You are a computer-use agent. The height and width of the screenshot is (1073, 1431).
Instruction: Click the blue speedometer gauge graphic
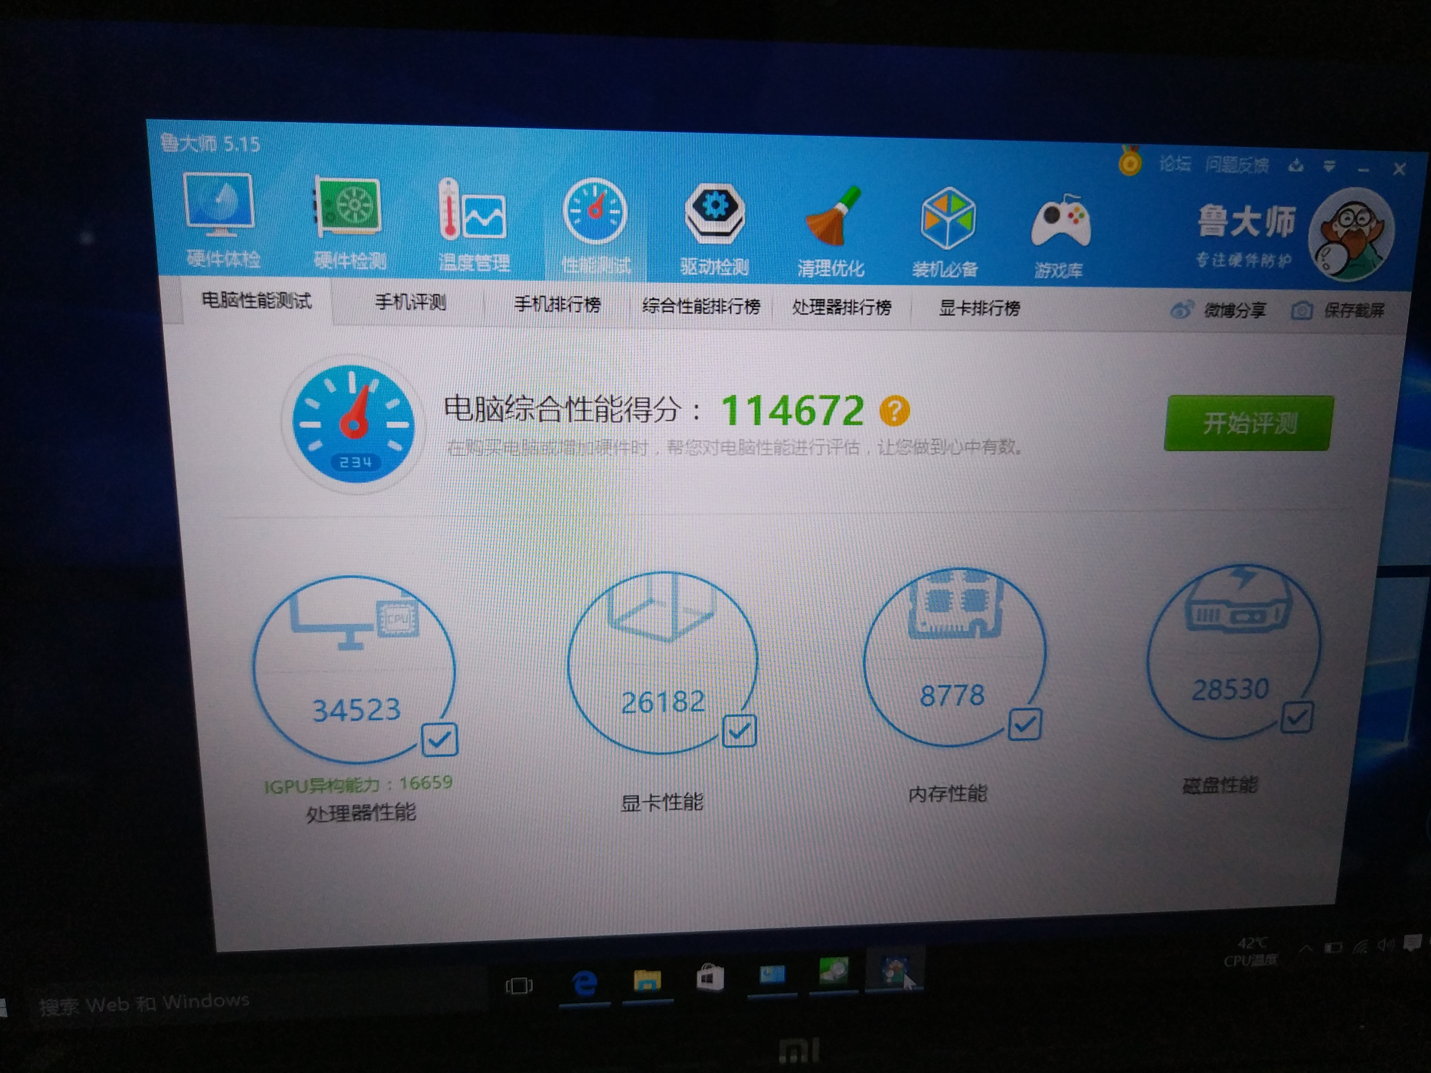(x=353, y=424)
